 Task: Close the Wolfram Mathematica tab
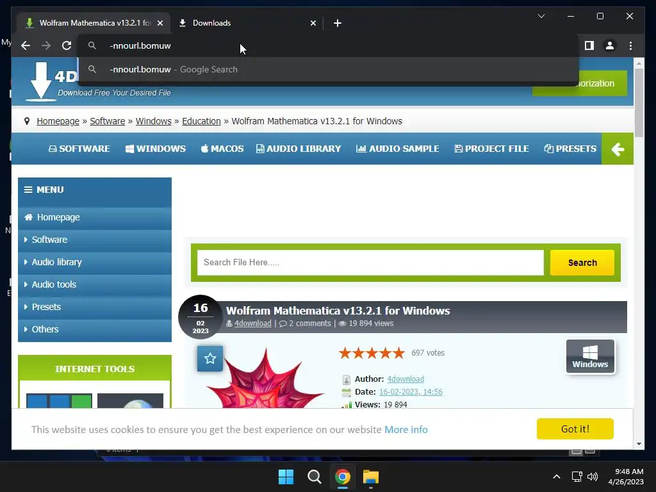160,23
